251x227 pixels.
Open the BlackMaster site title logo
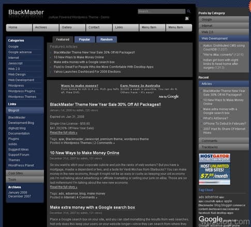(x=26, y=12)
